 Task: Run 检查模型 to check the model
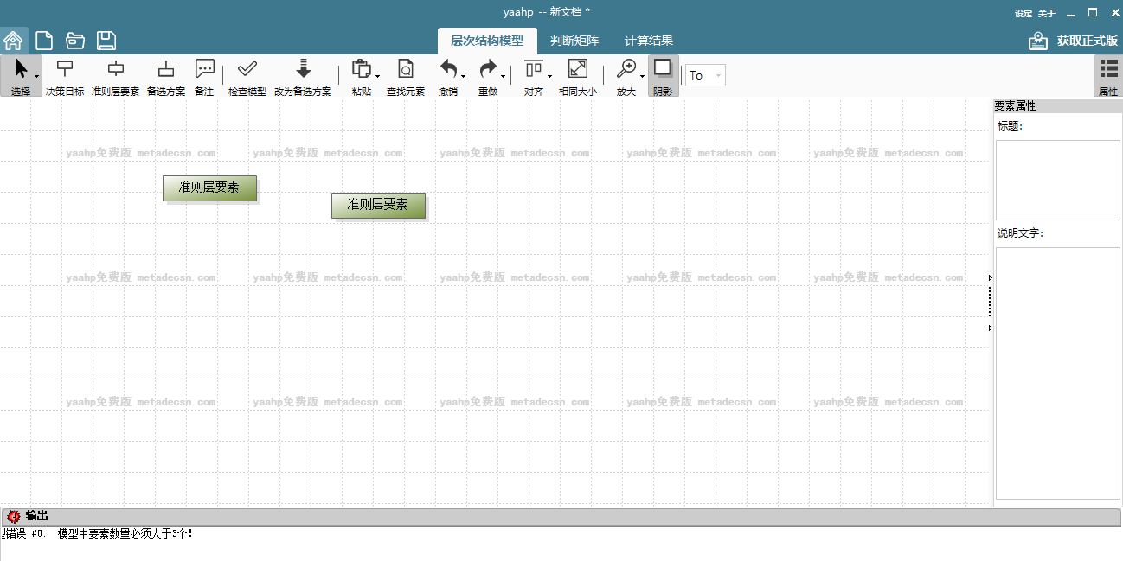pos(247,76)
